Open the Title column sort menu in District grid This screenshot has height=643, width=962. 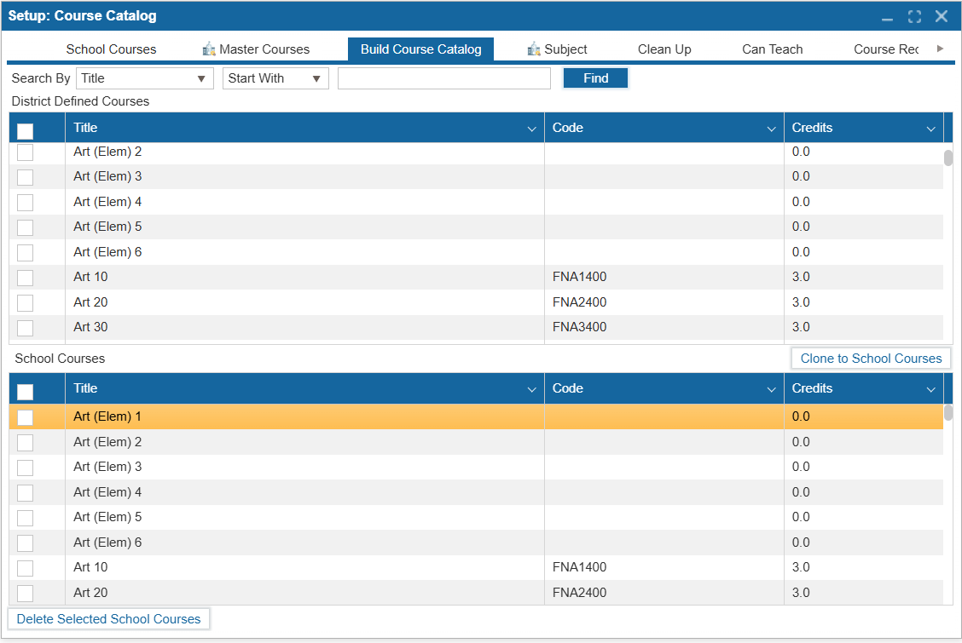pyautogui.click(x=533, y=128)
